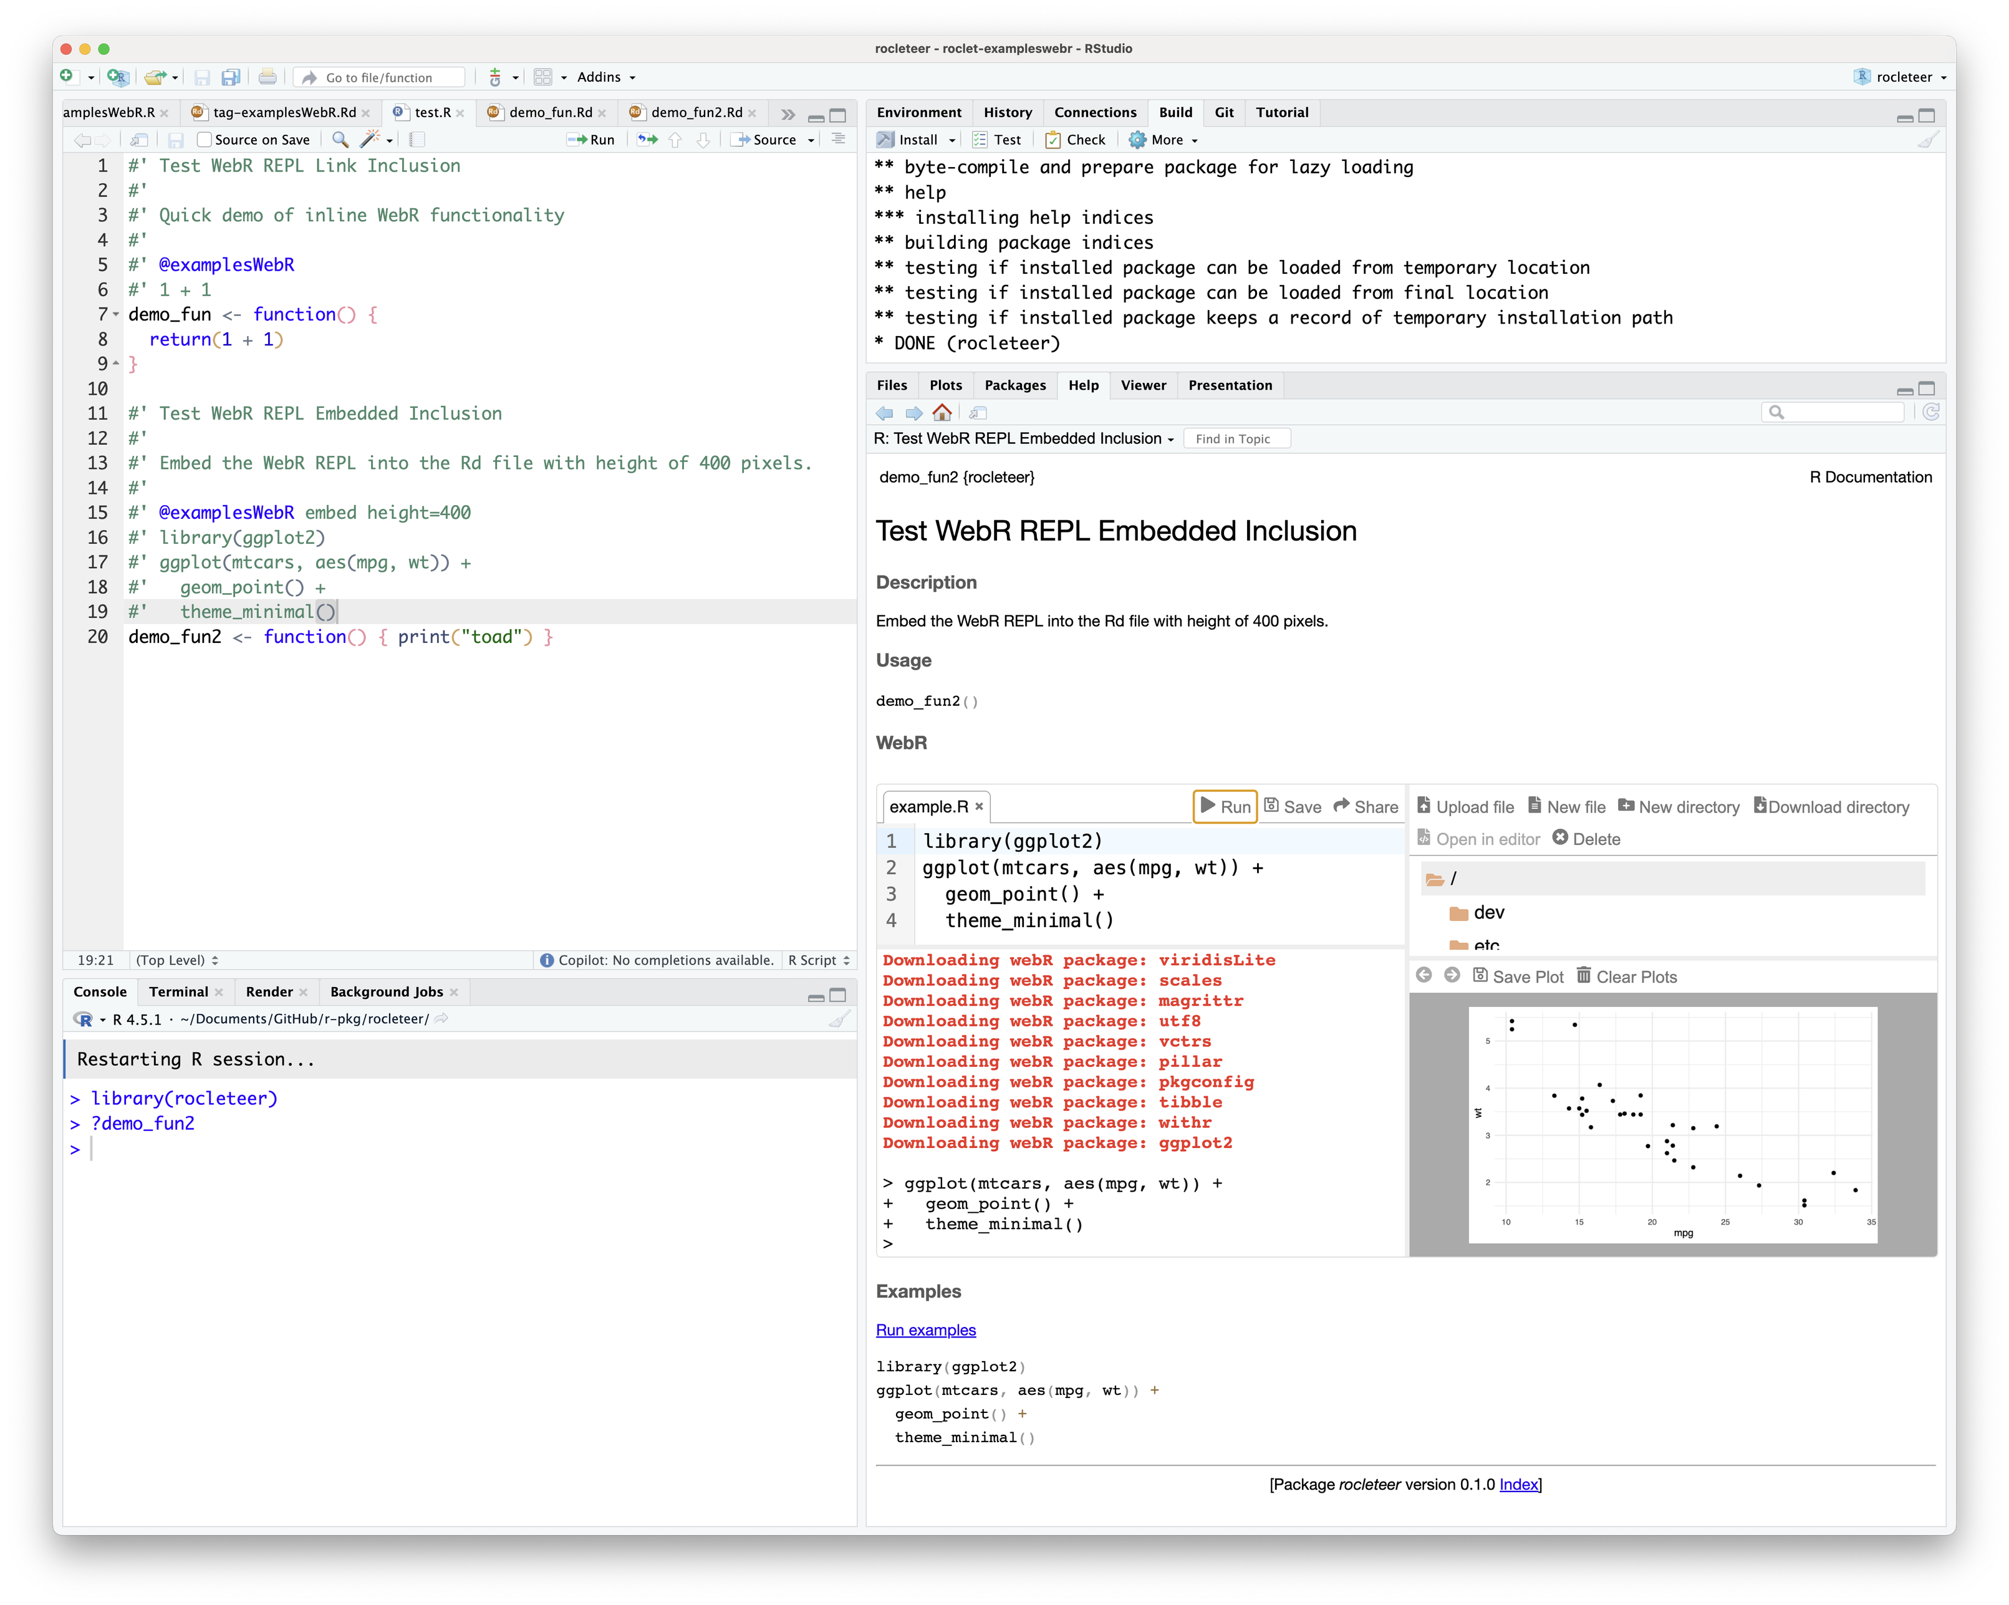This screenshot has width=2009, height=1605.
Task: Open the tag-examplesWebR.Rd editor tab
Action: click(x=283, y=112)
